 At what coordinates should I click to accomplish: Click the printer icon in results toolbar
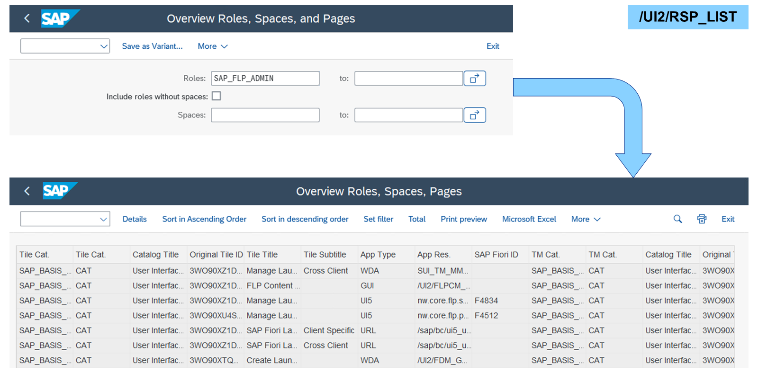coord(702,219)
